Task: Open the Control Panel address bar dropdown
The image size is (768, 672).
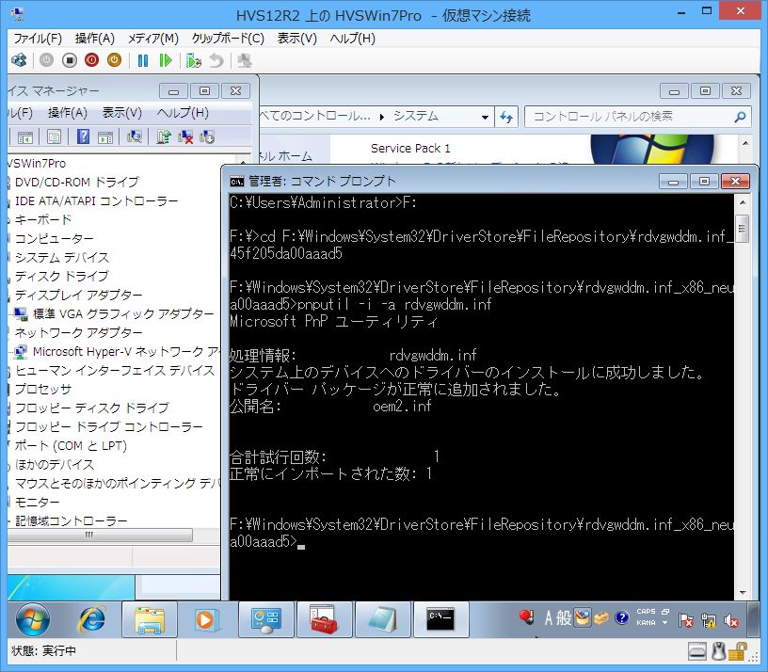Action: coord(485,117)
